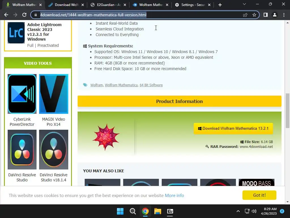Open the Chrome profile menu
This screenshot has height=218, width=290.
[275, 15]
